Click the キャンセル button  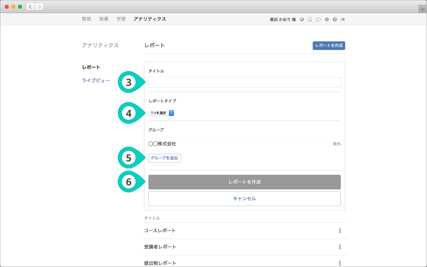click(x=244, y=199)
